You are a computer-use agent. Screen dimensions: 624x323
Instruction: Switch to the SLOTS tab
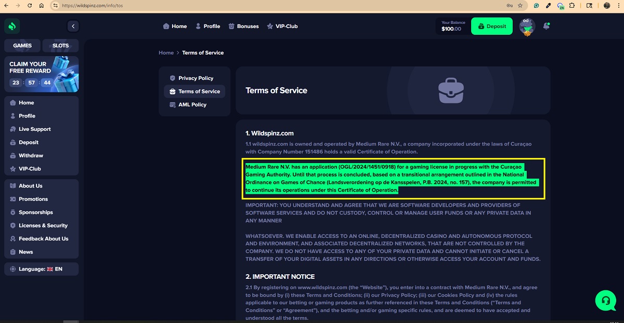coord(60,46)
